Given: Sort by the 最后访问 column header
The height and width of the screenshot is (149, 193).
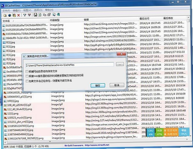Looking at the screenshot, I should point(144,19).
